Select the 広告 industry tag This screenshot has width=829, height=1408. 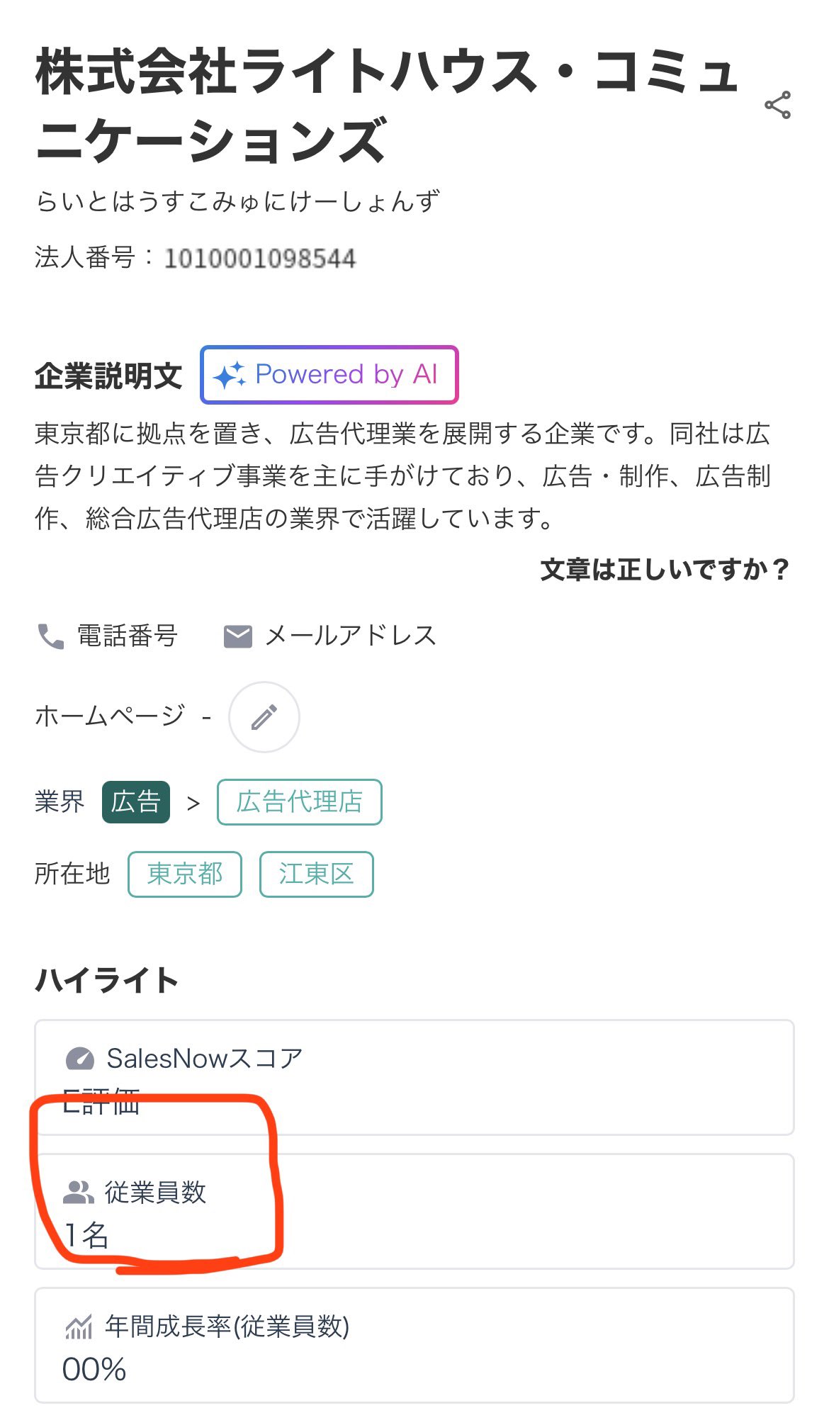pyautogui.click(x=136, y=802)
